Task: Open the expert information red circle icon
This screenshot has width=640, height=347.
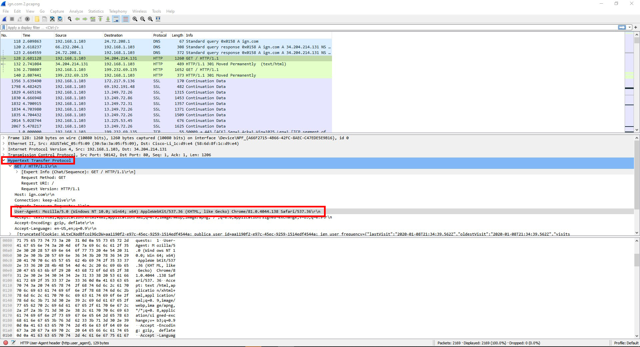Action: click(x=6, y=343)
